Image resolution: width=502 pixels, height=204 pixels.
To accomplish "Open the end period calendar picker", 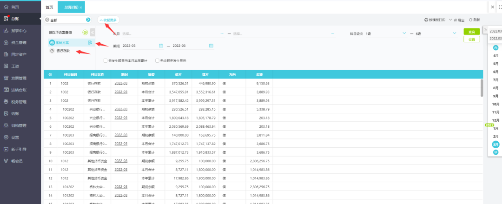I will tap(211, 46).
